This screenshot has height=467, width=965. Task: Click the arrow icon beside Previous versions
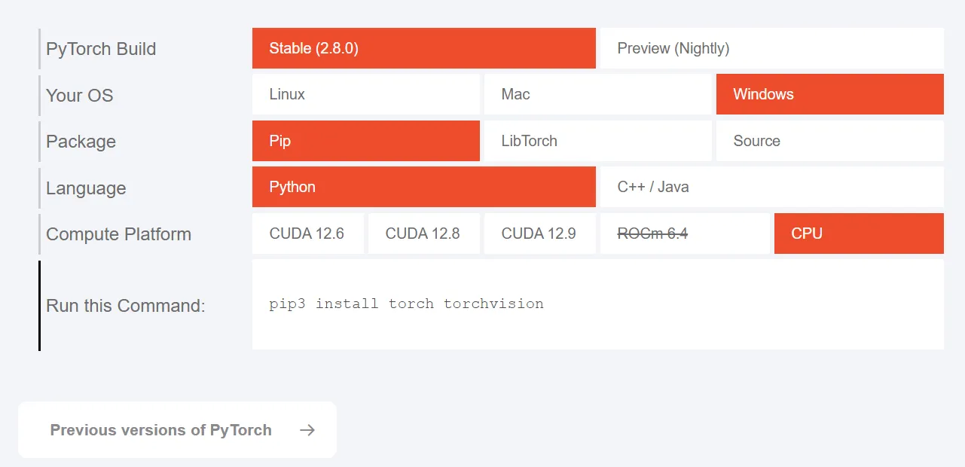(x=307, y=430)
